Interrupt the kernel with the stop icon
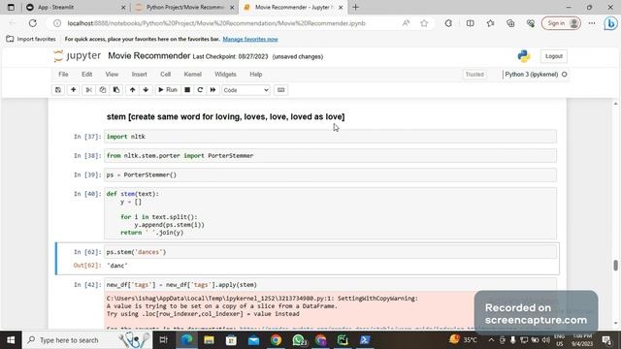 click(187, 90)
